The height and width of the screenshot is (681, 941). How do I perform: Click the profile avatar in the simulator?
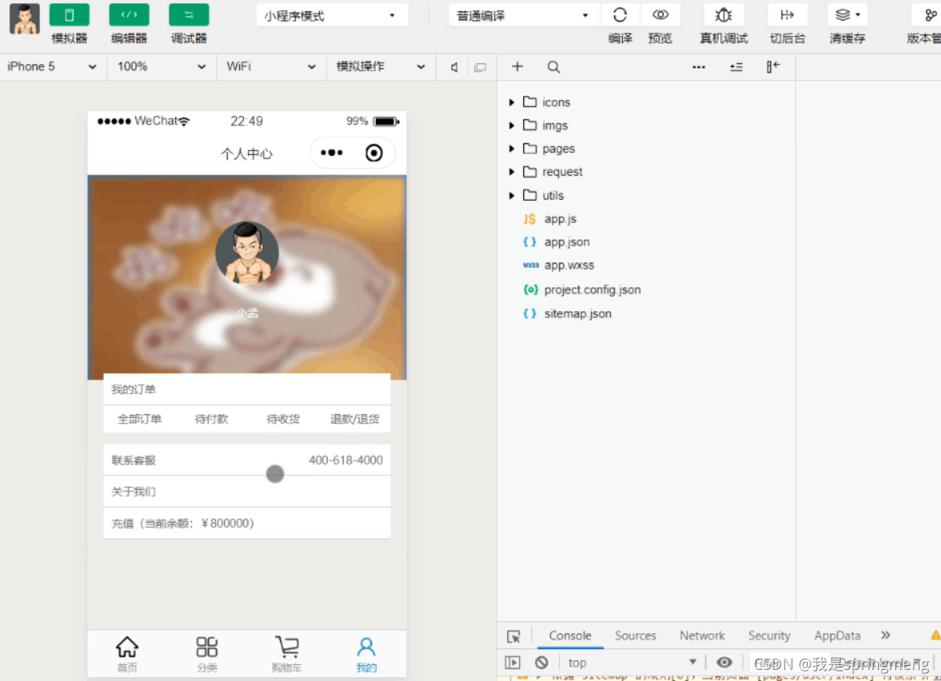(x=247, y=254)
